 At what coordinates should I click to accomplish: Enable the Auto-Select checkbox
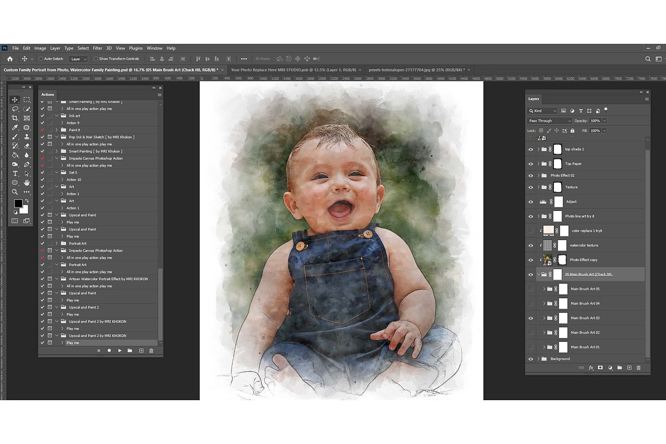click(41, 58)
